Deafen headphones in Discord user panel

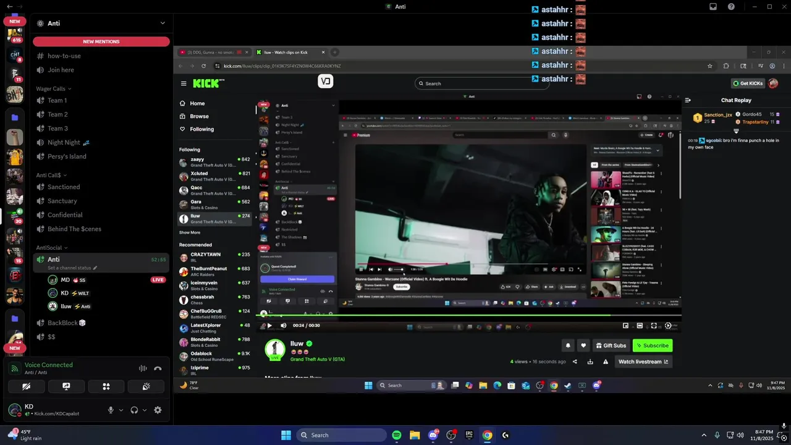(x=134, y=410)
